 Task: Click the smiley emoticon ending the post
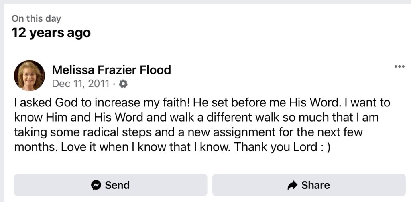click(x=326, y=147)
